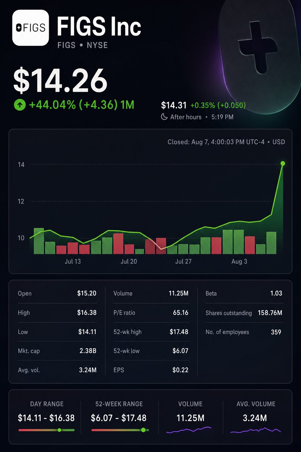Click the Jul 13 axis label
The width and height of the screenshot is (301, 452).
pyautogui.click(x=73, y=261)
